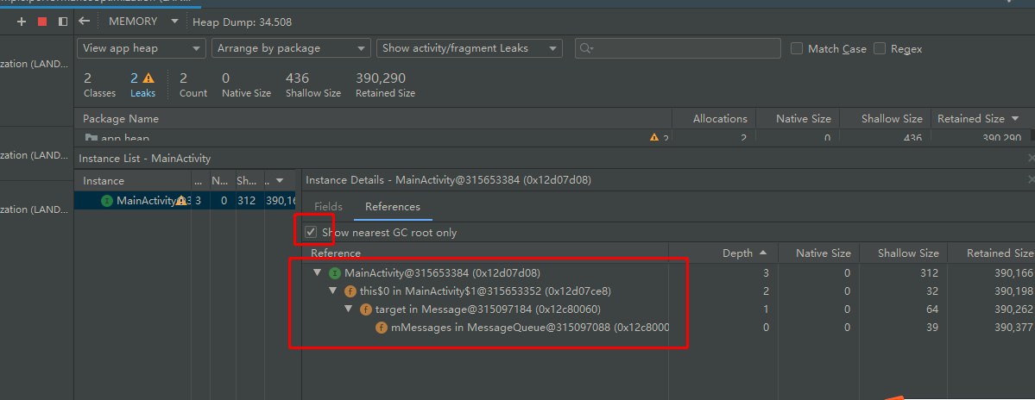Focus the class filter search field

click(678, 48)
